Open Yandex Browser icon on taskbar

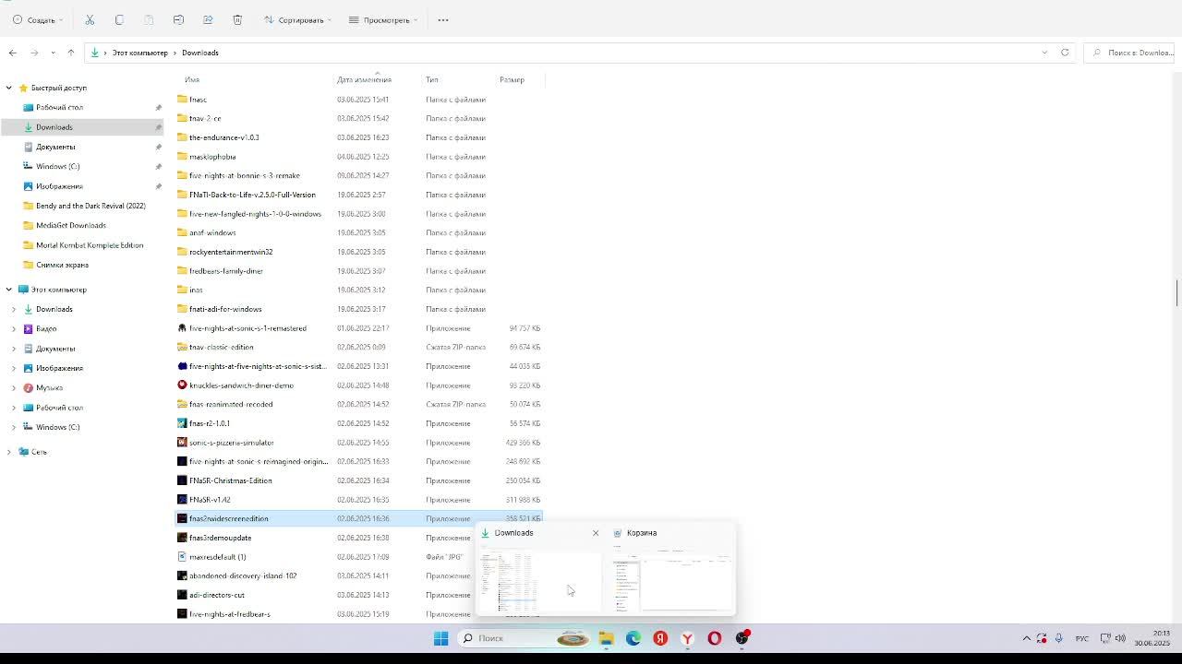pyautogui.click(x=687, y=638)
